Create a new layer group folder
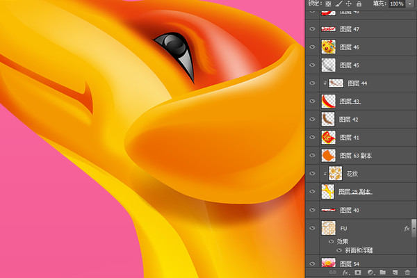This screenshot has height=278, width=417. coord(383,272)
